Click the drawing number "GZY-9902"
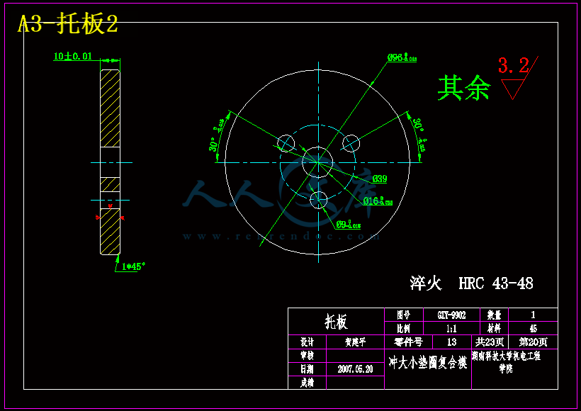This screenshot has height=411, width=581. point(451,315)
